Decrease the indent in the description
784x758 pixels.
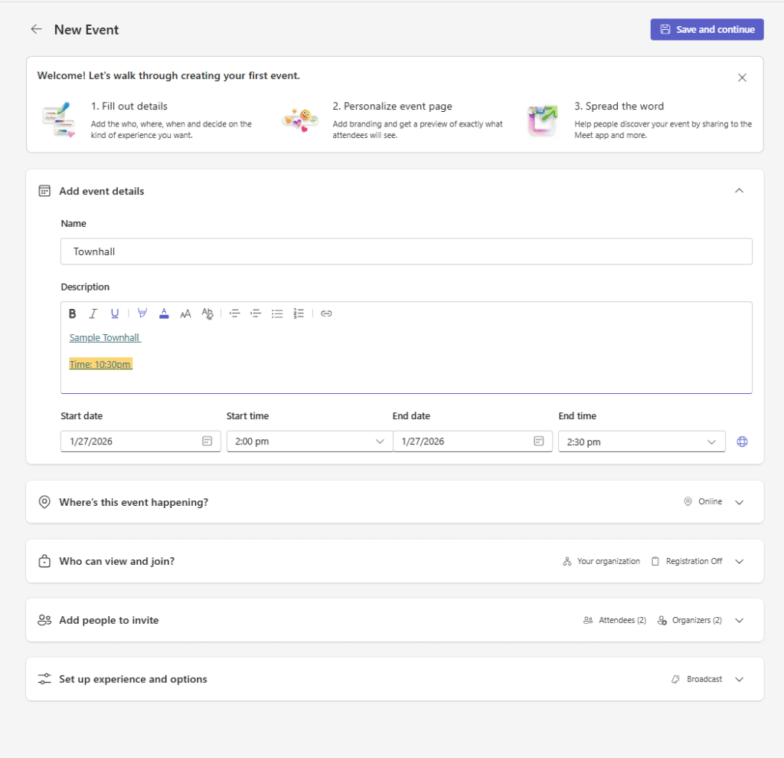coord(235,313)
